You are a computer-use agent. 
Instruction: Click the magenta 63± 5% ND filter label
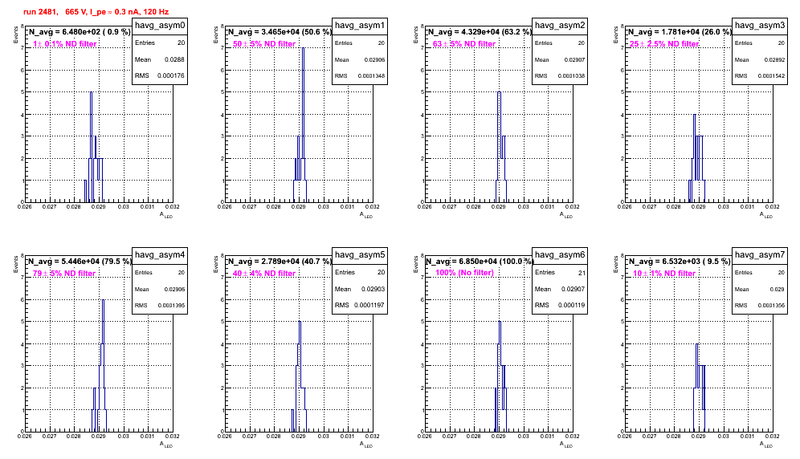click(x=464, y=44)
